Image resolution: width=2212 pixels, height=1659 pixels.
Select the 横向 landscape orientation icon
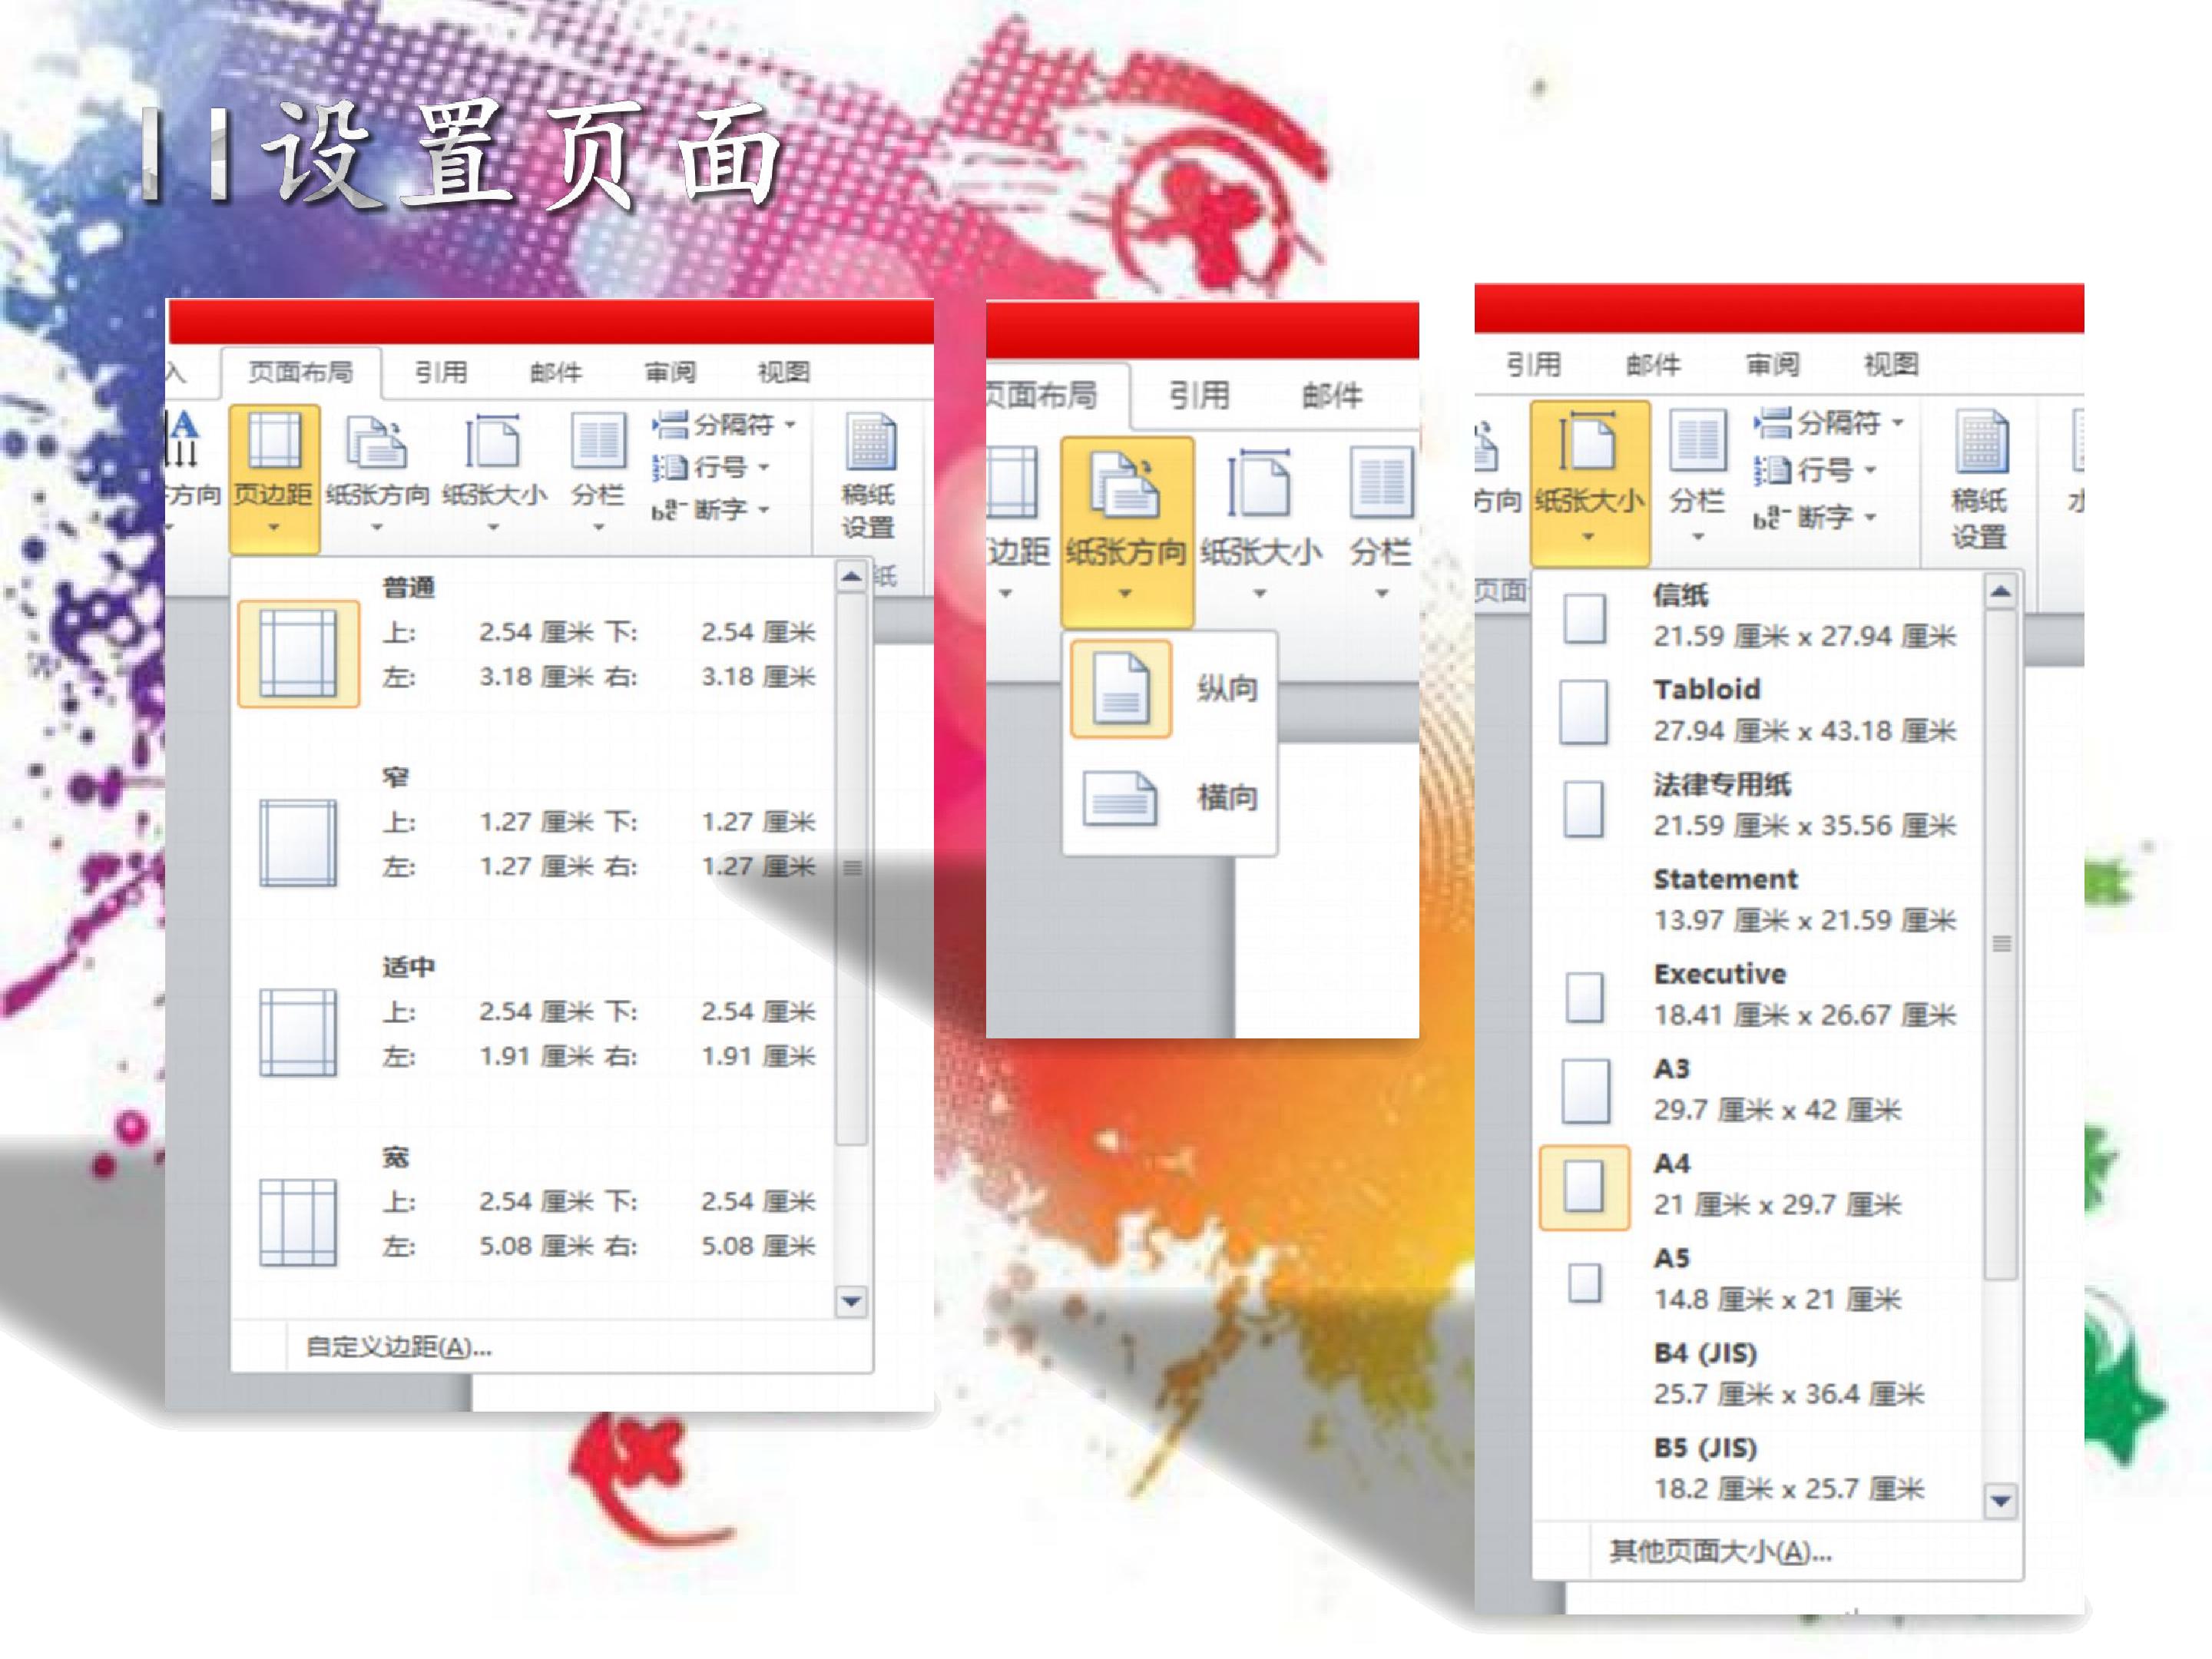click(1120, 798)
